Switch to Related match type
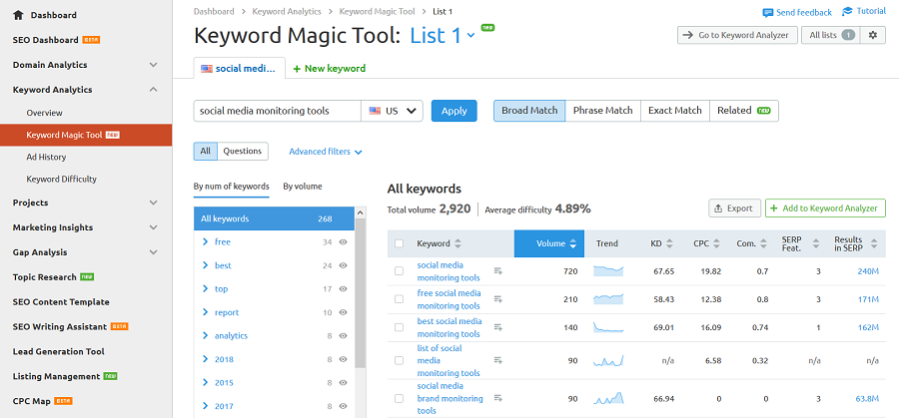The height and width of the screenshot is (418, 899). 743,111
